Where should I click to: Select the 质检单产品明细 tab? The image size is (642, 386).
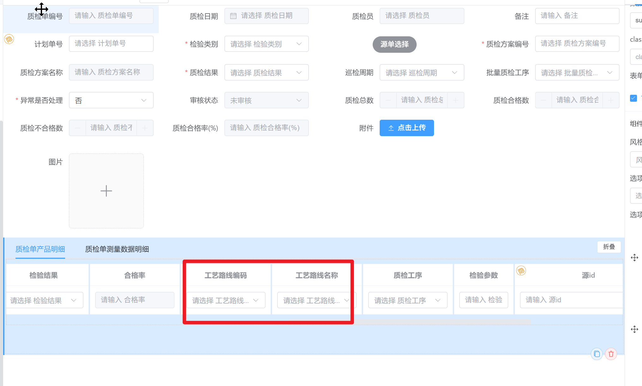[x=40, y=249]
